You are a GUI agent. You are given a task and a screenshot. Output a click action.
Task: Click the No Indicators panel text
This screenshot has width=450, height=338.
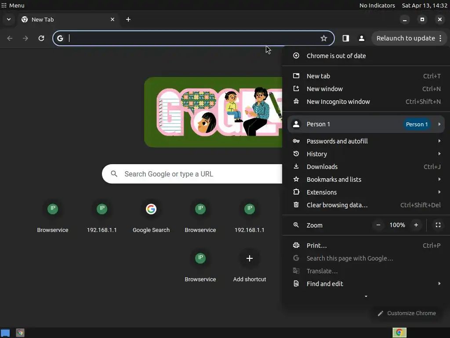[x=377, y=5]
